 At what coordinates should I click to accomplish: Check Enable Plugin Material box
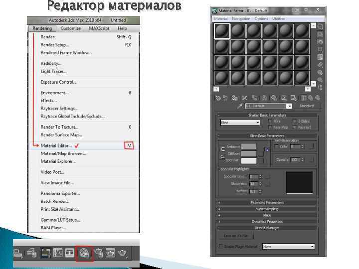(x=221, y=247)
